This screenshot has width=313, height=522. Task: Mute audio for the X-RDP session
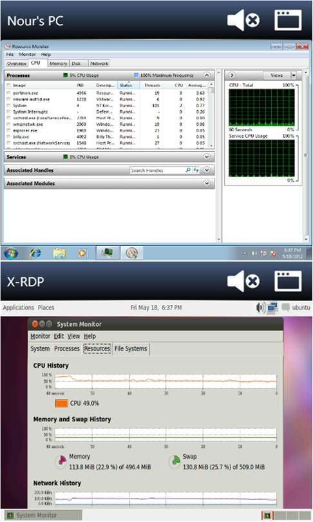coord(243,282)
